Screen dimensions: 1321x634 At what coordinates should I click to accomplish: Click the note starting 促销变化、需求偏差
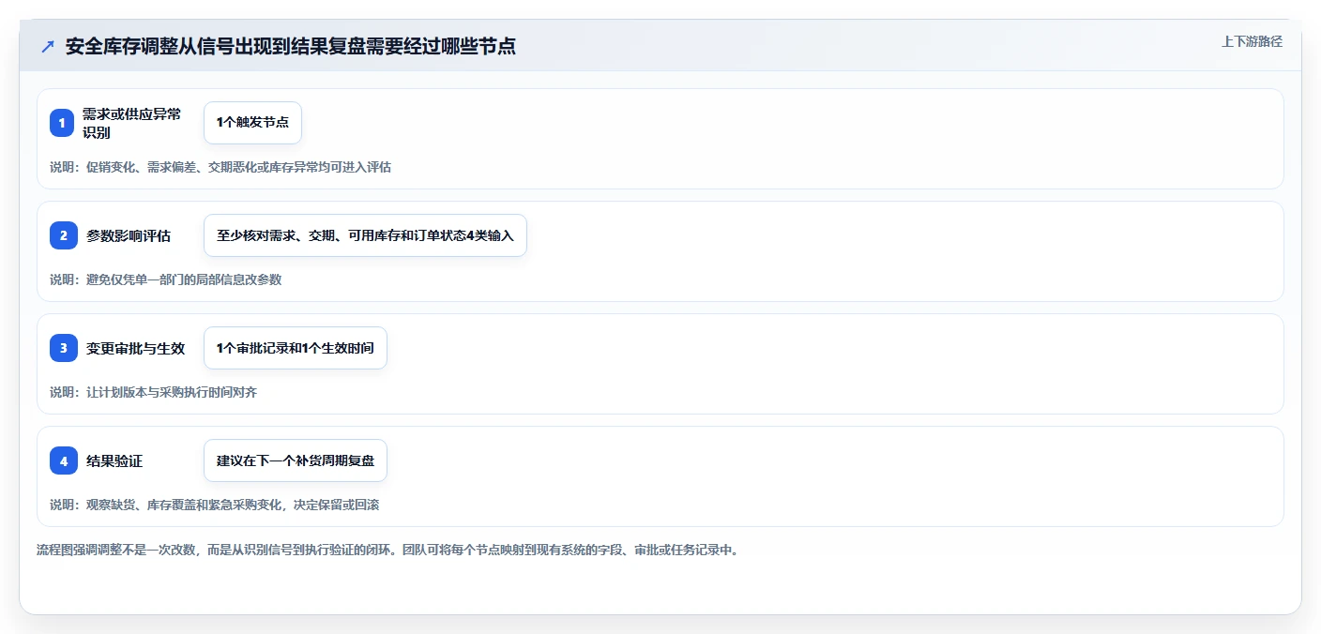(x=220, y=167)
